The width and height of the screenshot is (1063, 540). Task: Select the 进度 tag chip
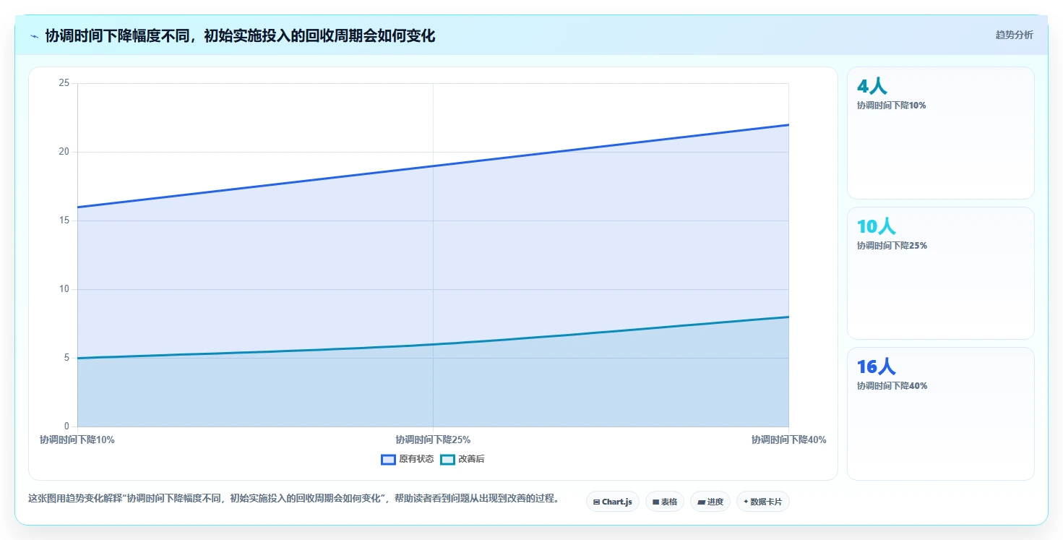(x=710, y=502)
